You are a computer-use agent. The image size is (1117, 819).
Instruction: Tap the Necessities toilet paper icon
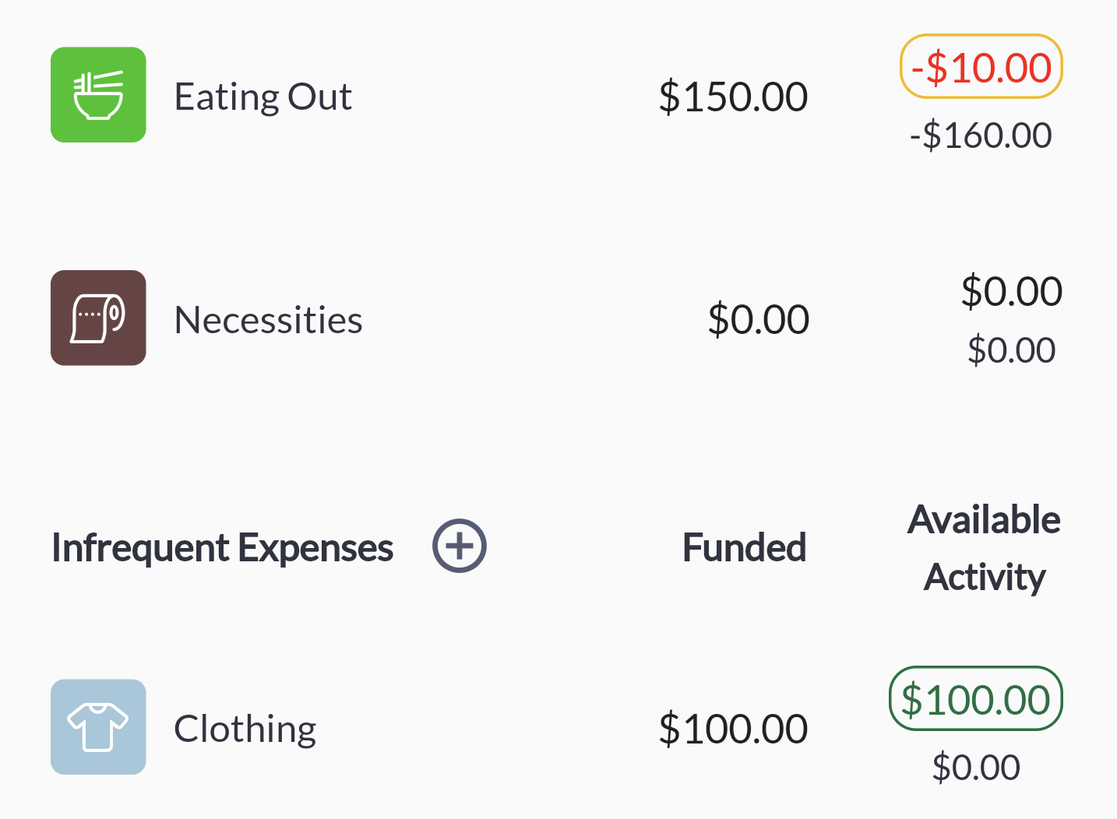tap(98, 318)
